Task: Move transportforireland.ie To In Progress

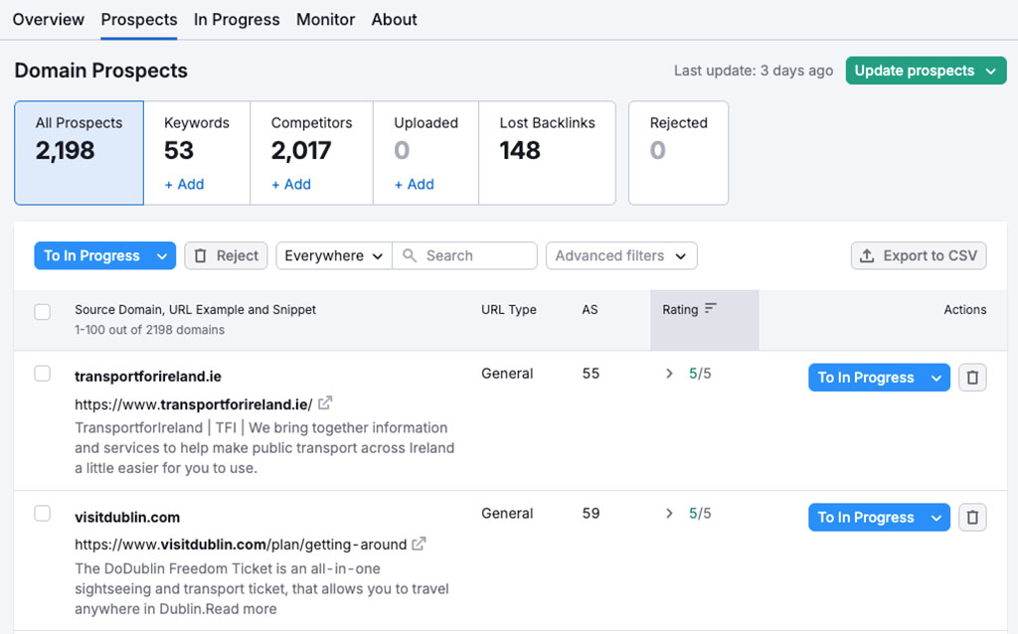Action: click(866, 378)
